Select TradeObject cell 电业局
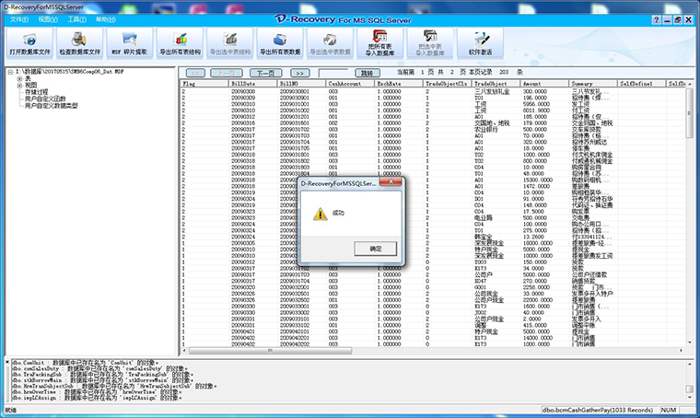Viewport: 700px width, 418px height. pos(483,218)
